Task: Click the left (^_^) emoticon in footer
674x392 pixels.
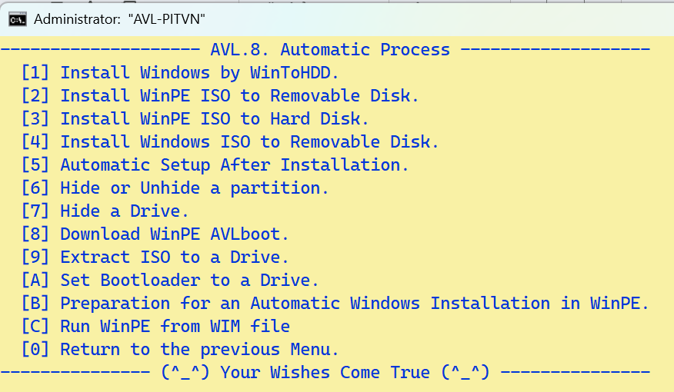Action: [x=185, y=373]
